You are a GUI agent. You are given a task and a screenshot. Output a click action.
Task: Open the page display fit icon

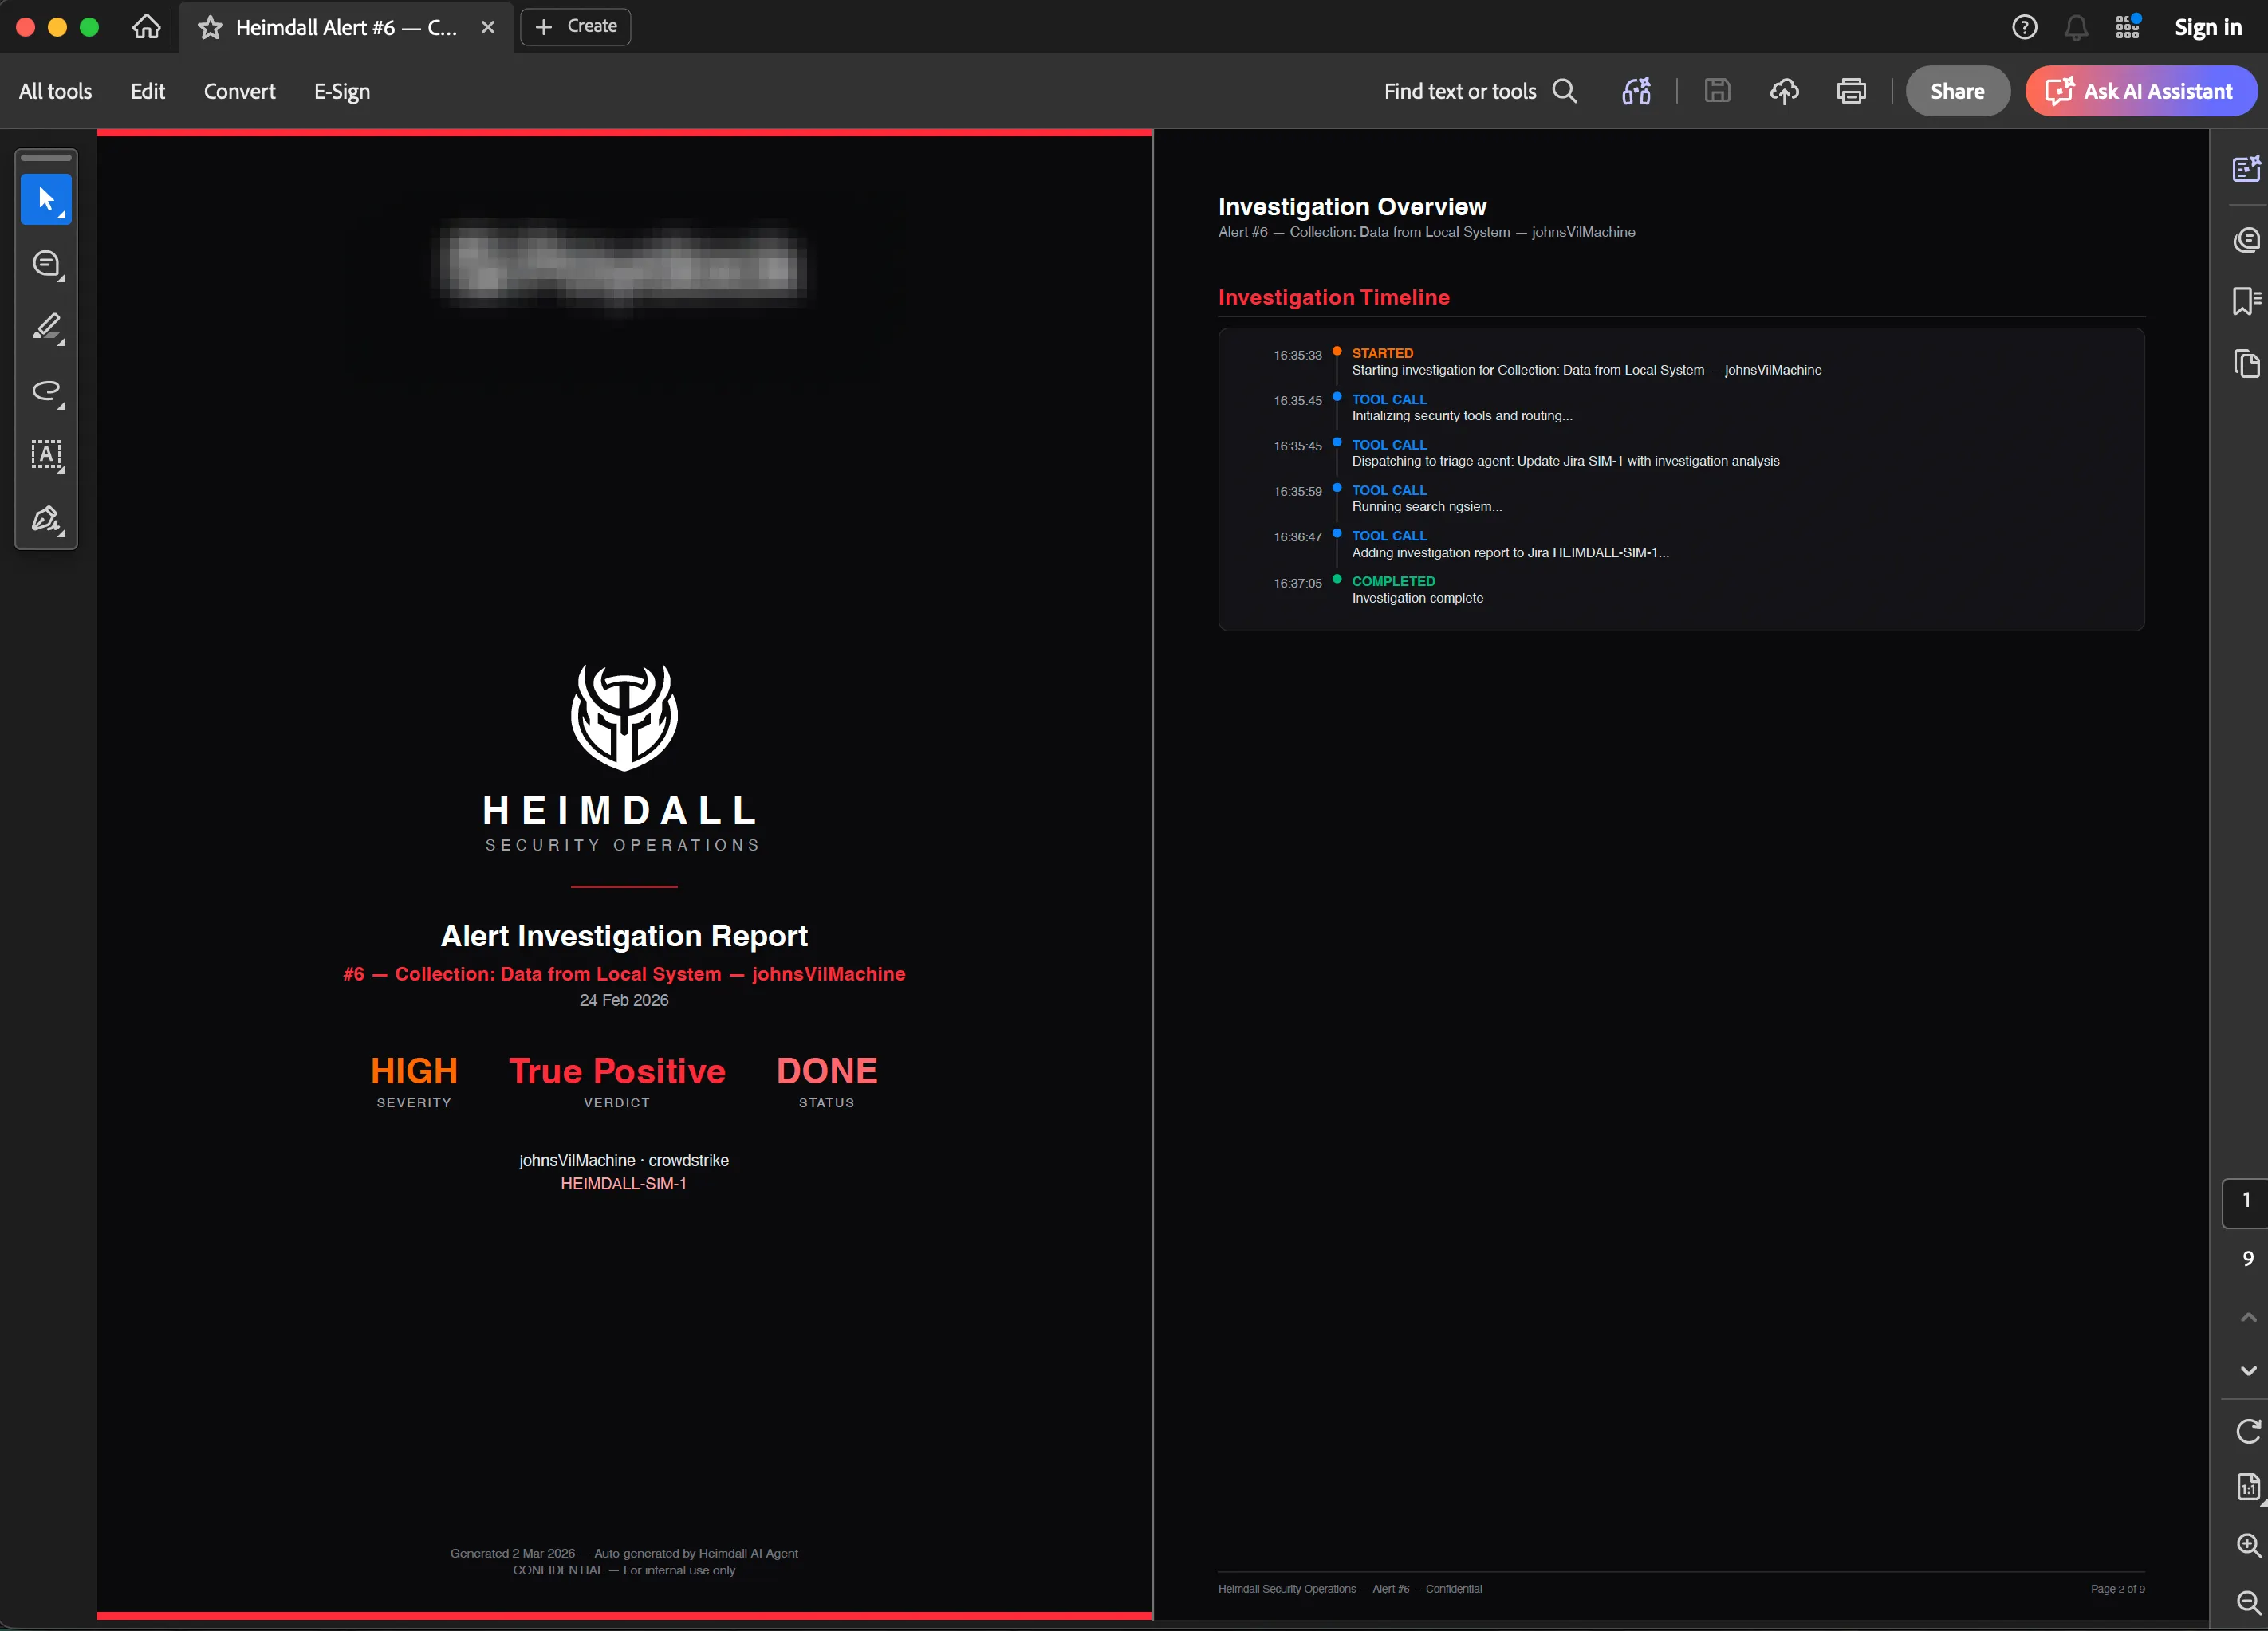point(2248,1488)
